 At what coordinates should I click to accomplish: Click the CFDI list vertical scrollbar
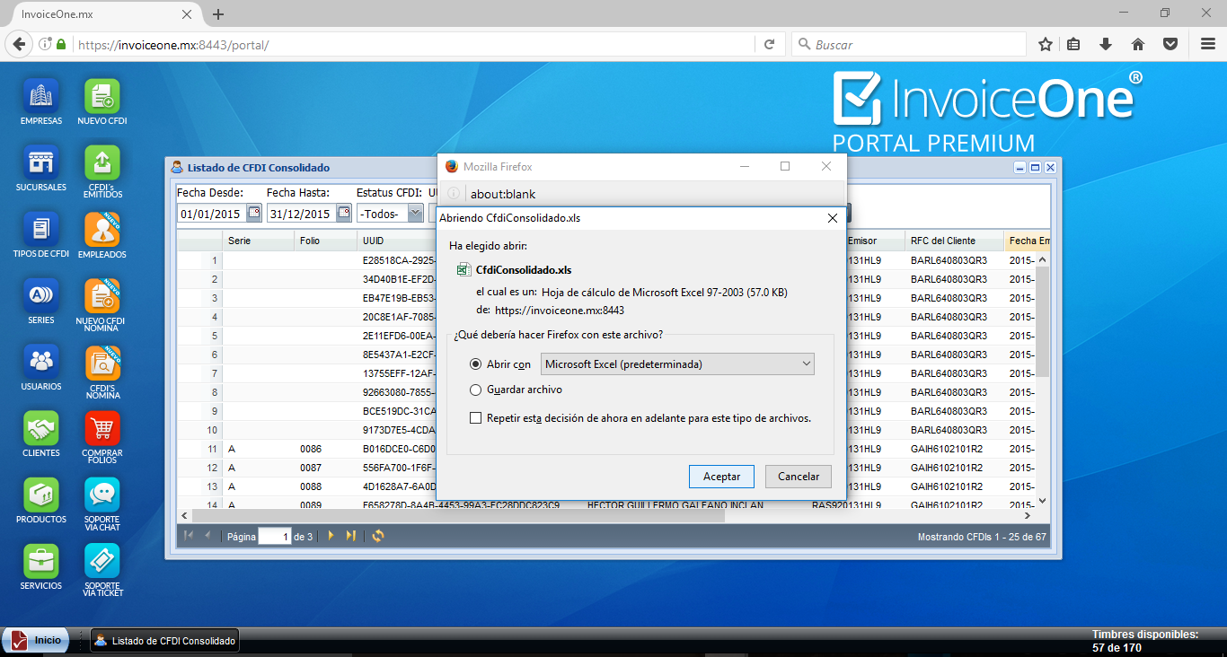point(1043,321)
